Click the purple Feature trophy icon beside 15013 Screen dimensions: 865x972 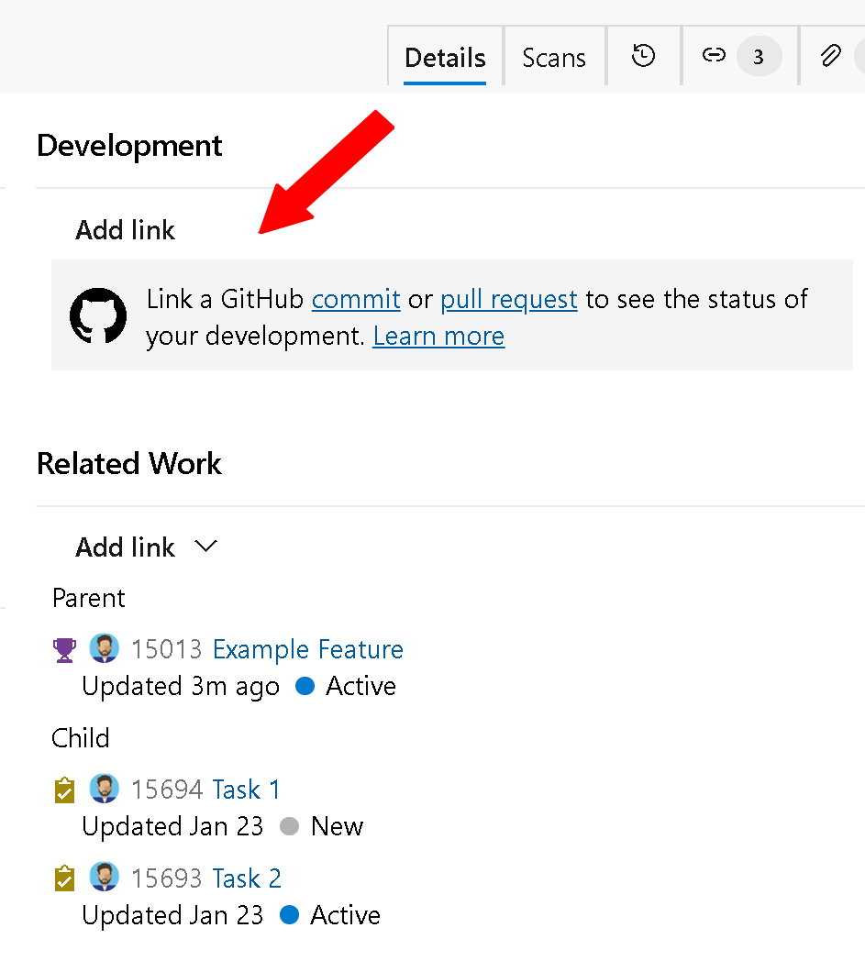point(64,649)
